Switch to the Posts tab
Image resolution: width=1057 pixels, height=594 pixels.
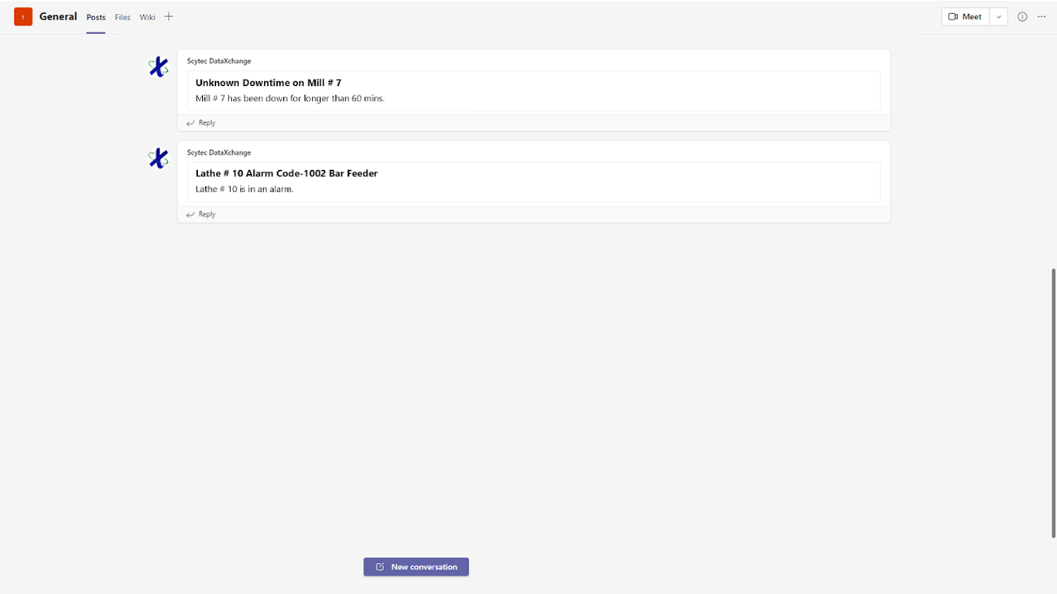click(96, 17)
